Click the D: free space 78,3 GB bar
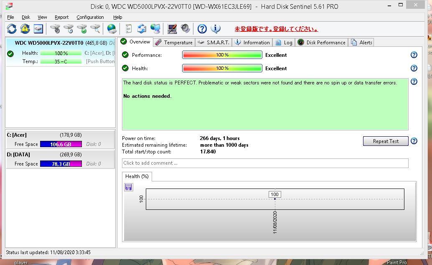Image resolution: width=432 pixels, height=265 pixels. point(61,164)
